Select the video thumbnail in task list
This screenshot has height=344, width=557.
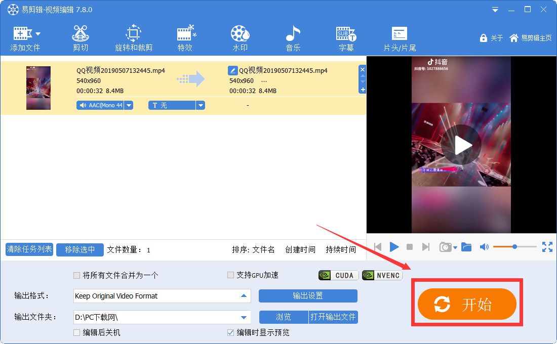[x=38, y=88]
